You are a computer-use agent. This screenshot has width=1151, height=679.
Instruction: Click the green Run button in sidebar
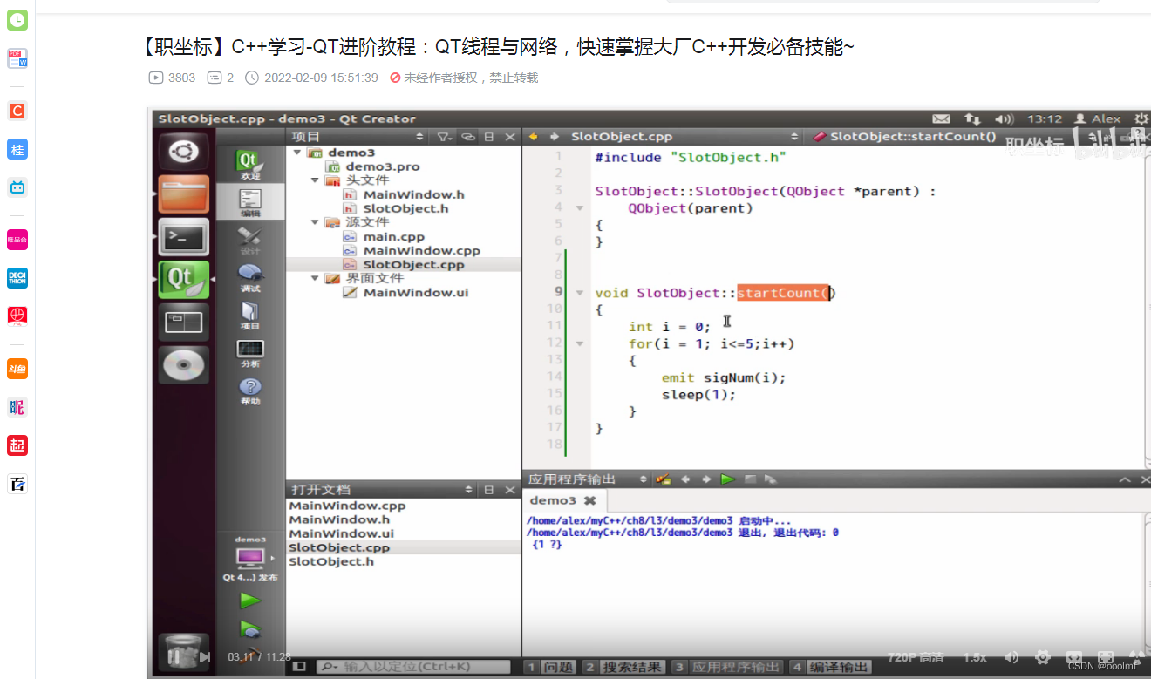pyautogui.click(x=250, y=601)
